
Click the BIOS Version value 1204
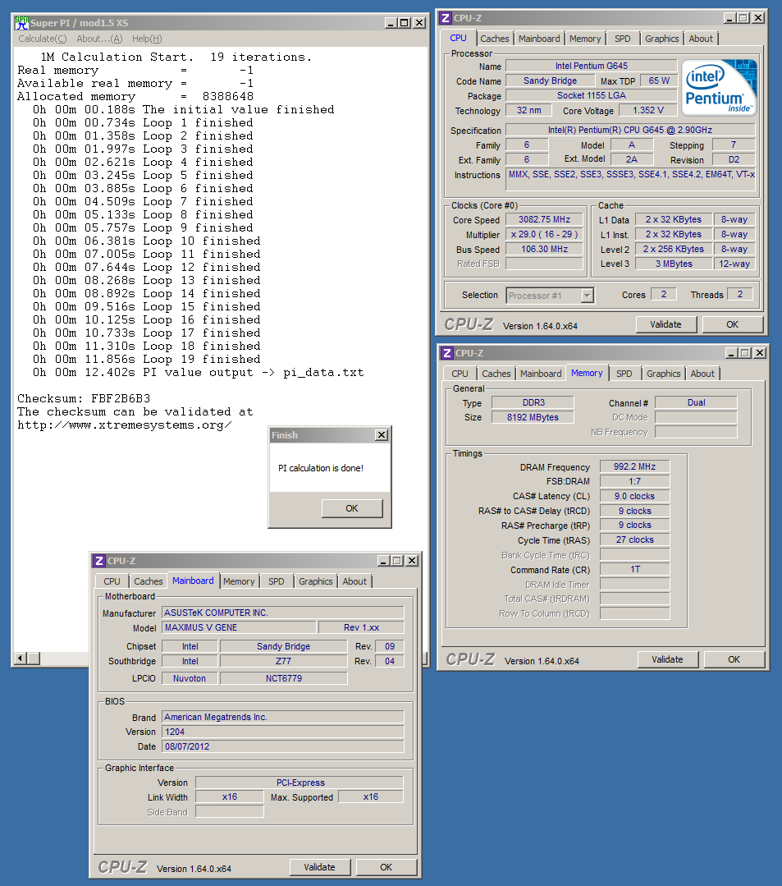coord(283,732)
